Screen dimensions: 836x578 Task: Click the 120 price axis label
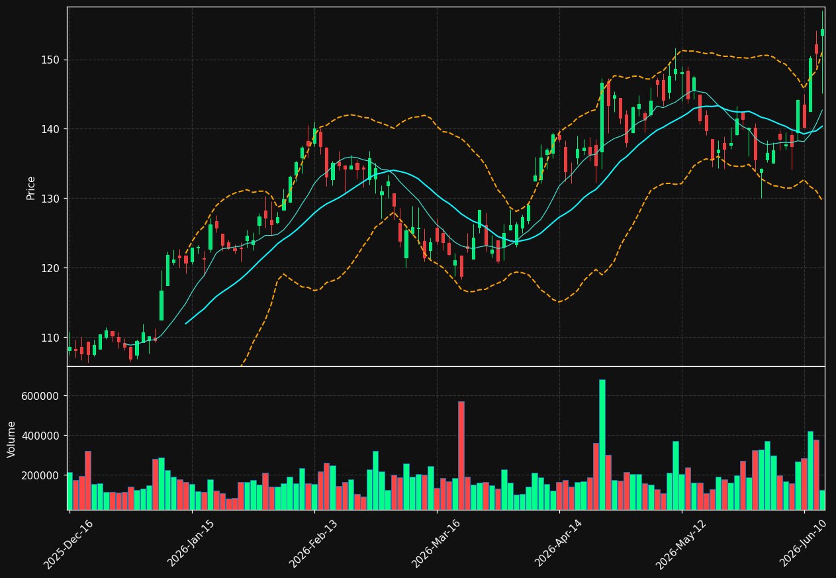point(52,268)
